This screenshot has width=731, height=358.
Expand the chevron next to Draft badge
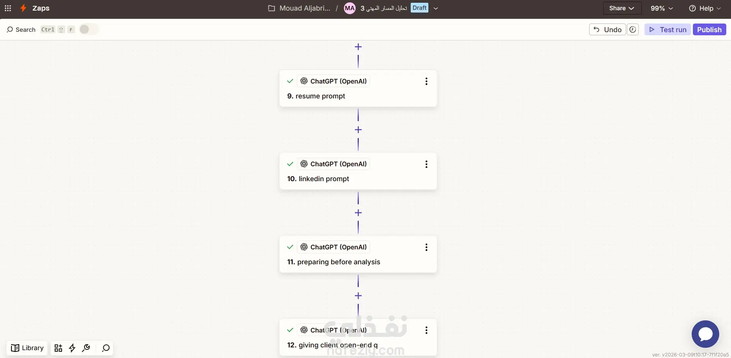435,8
